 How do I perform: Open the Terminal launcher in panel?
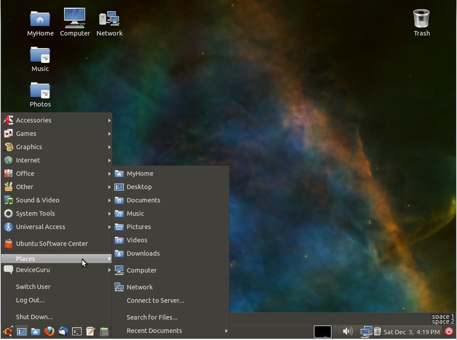point(76,332)
